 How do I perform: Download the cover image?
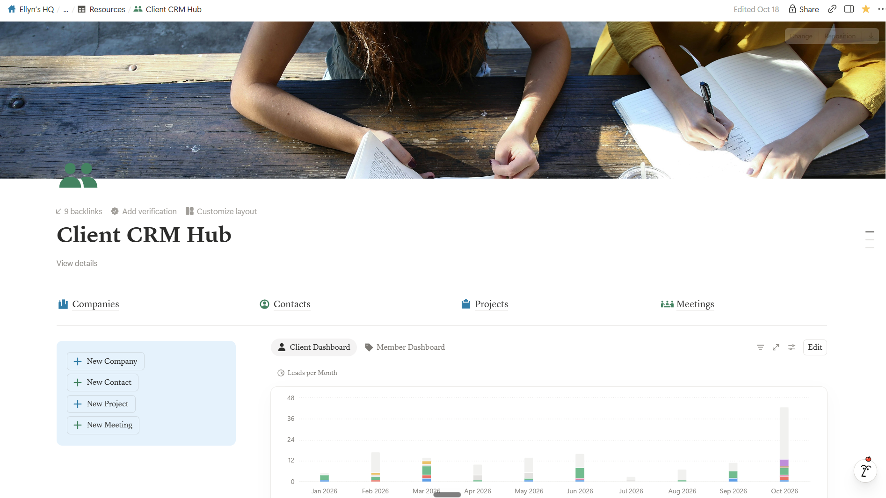(x=871, y=36)
